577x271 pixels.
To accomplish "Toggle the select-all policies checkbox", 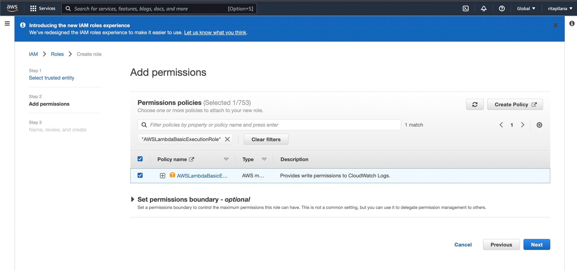I will pyautogui.click(x=140, y=159).
